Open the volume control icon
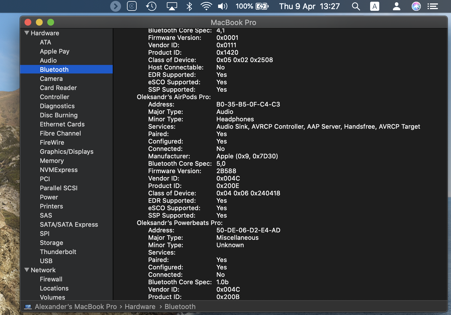451x315 pixels. point(223,6)
